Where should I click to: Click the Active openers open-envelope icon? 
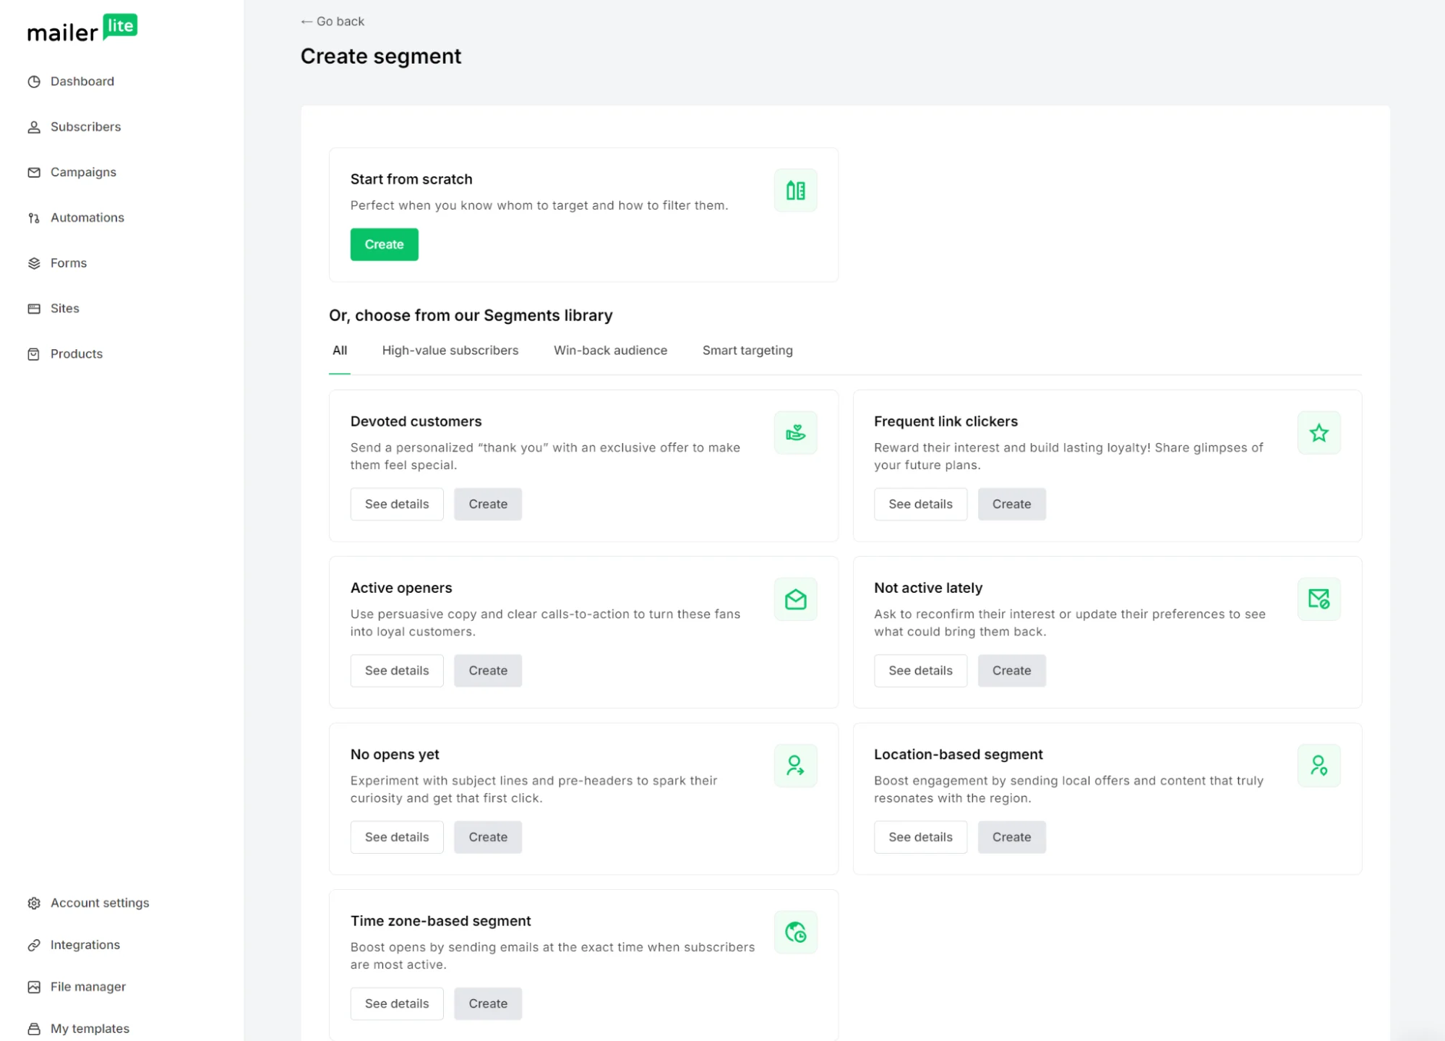click(x=795, y=599)
